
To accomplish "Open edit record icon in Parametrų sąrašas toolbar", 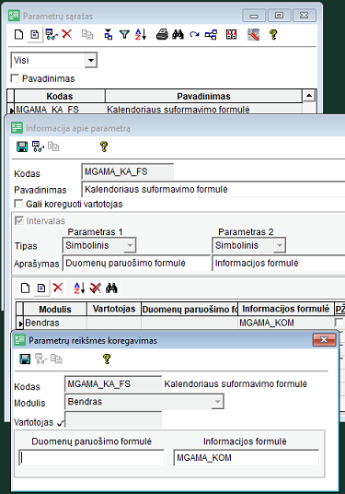I will click(35, 34).
